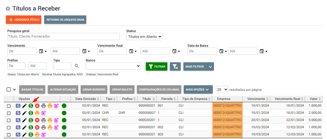327x139 pixels.
Task: Click orange printer icon on título 000000007 row
Action: click(x=37, y=113)
